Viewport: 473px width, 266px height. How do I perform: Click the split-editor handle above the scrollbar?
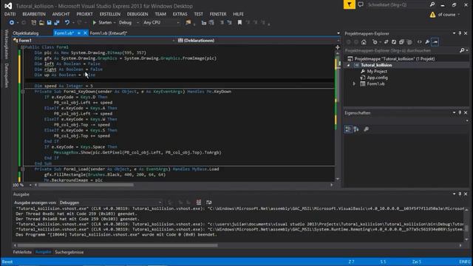pos(337,47)
